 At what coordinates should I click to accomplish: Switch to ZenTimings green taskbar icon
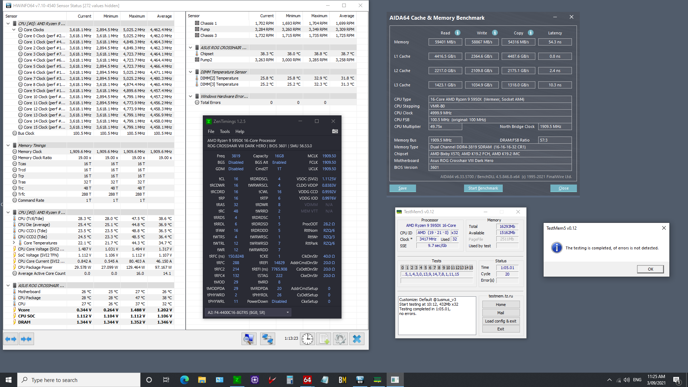pyautogui.click(x=237, y=380)
